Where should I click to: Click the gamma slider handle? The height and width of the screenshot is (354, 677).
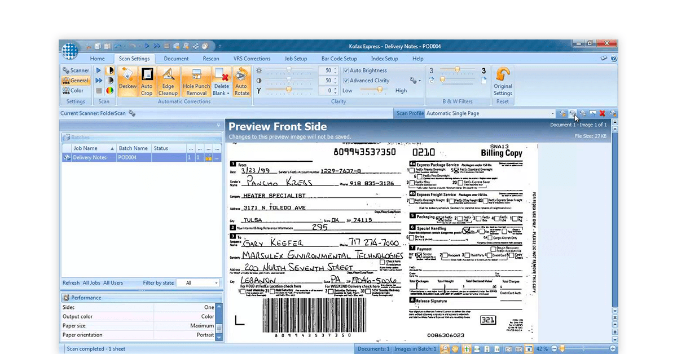288,90
